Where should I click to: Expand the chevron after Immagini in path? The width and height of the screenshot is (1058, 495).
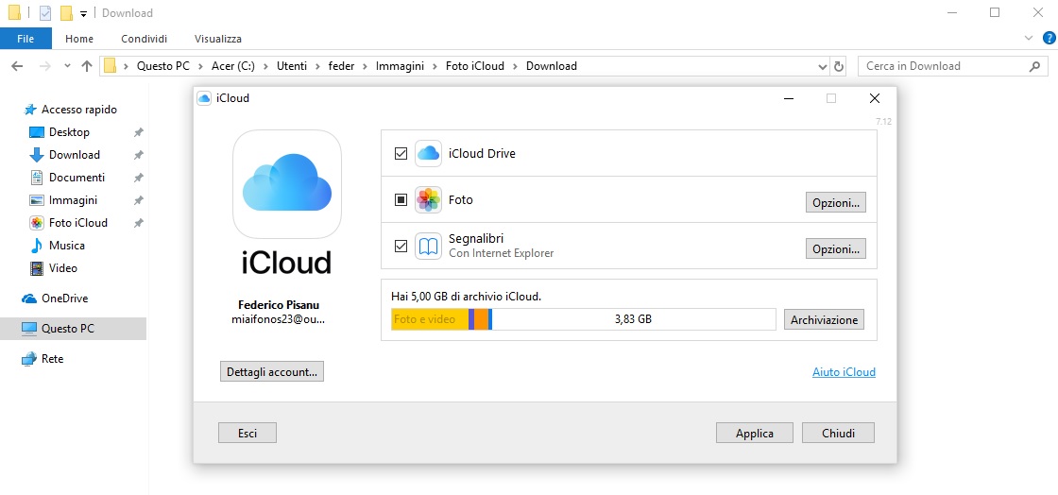[435, 66]
